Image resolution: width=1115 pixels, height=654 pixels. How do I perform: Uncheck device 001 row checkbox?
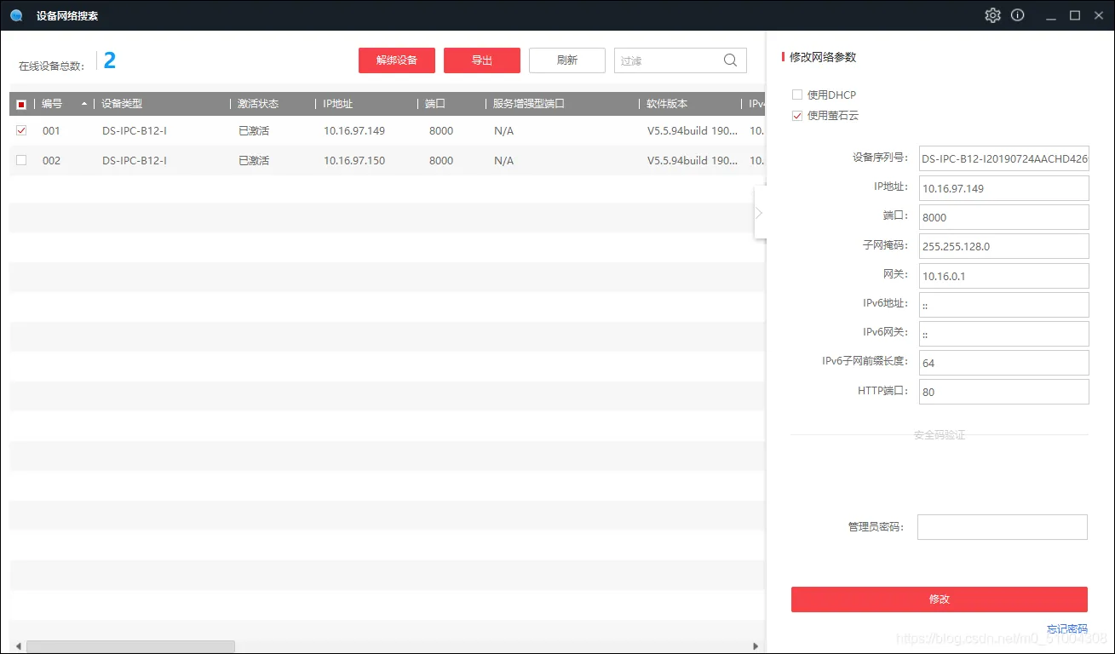click(x=21, y=131)
